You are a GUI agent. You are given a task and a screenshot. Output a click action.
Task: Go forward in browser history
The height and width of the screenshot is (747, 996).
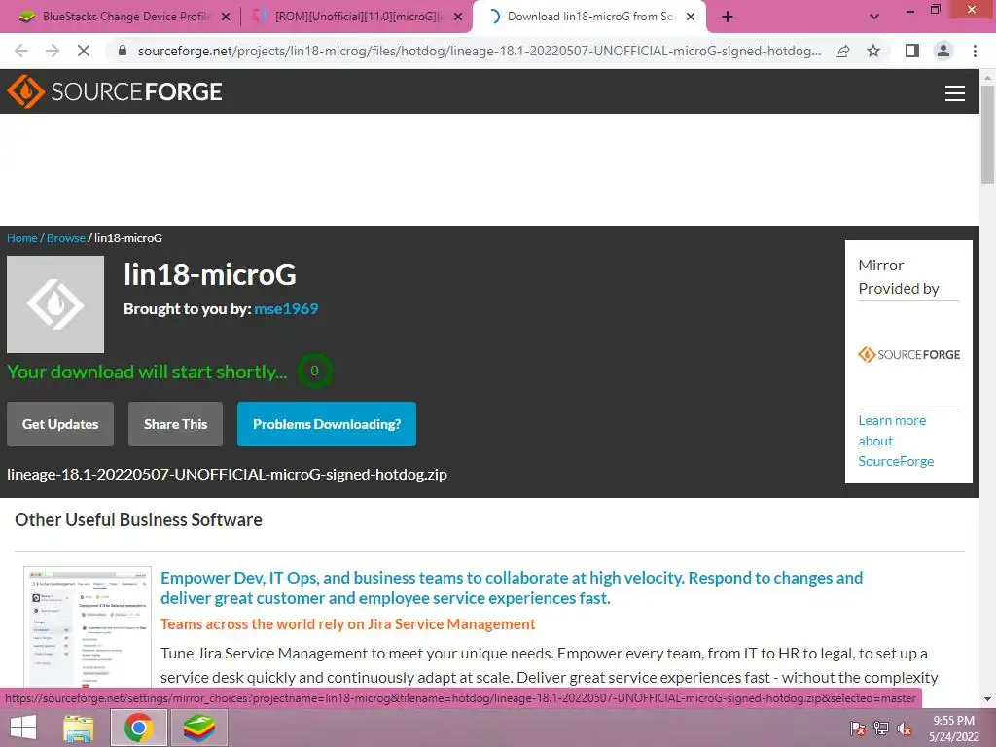(x=53, y=51)
